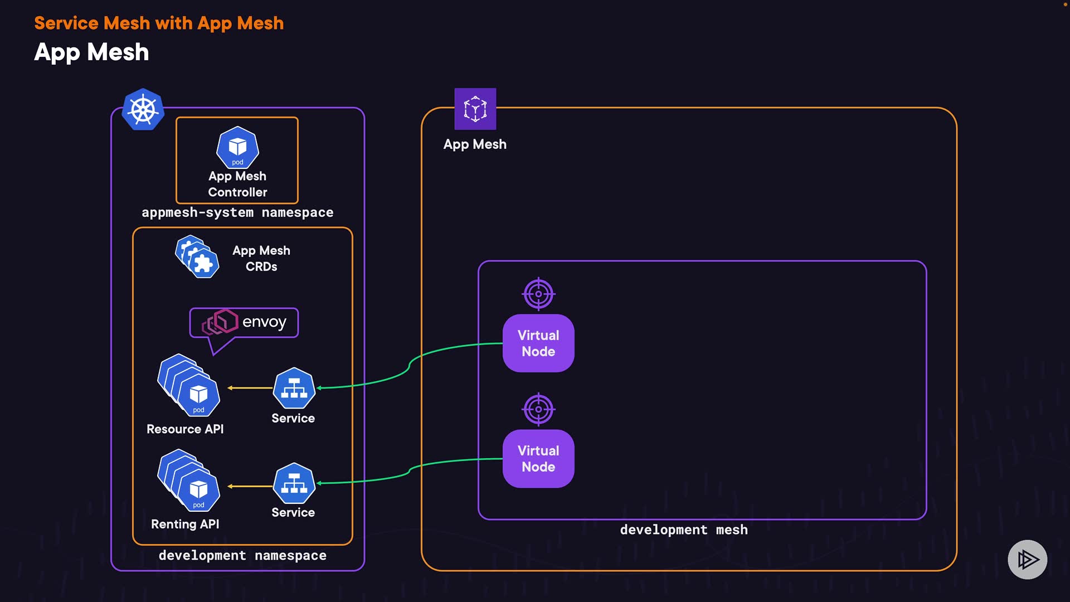1070x602 pixels.
Task: Click the Service Mesh with App Mesh heading
Action: 159,23
